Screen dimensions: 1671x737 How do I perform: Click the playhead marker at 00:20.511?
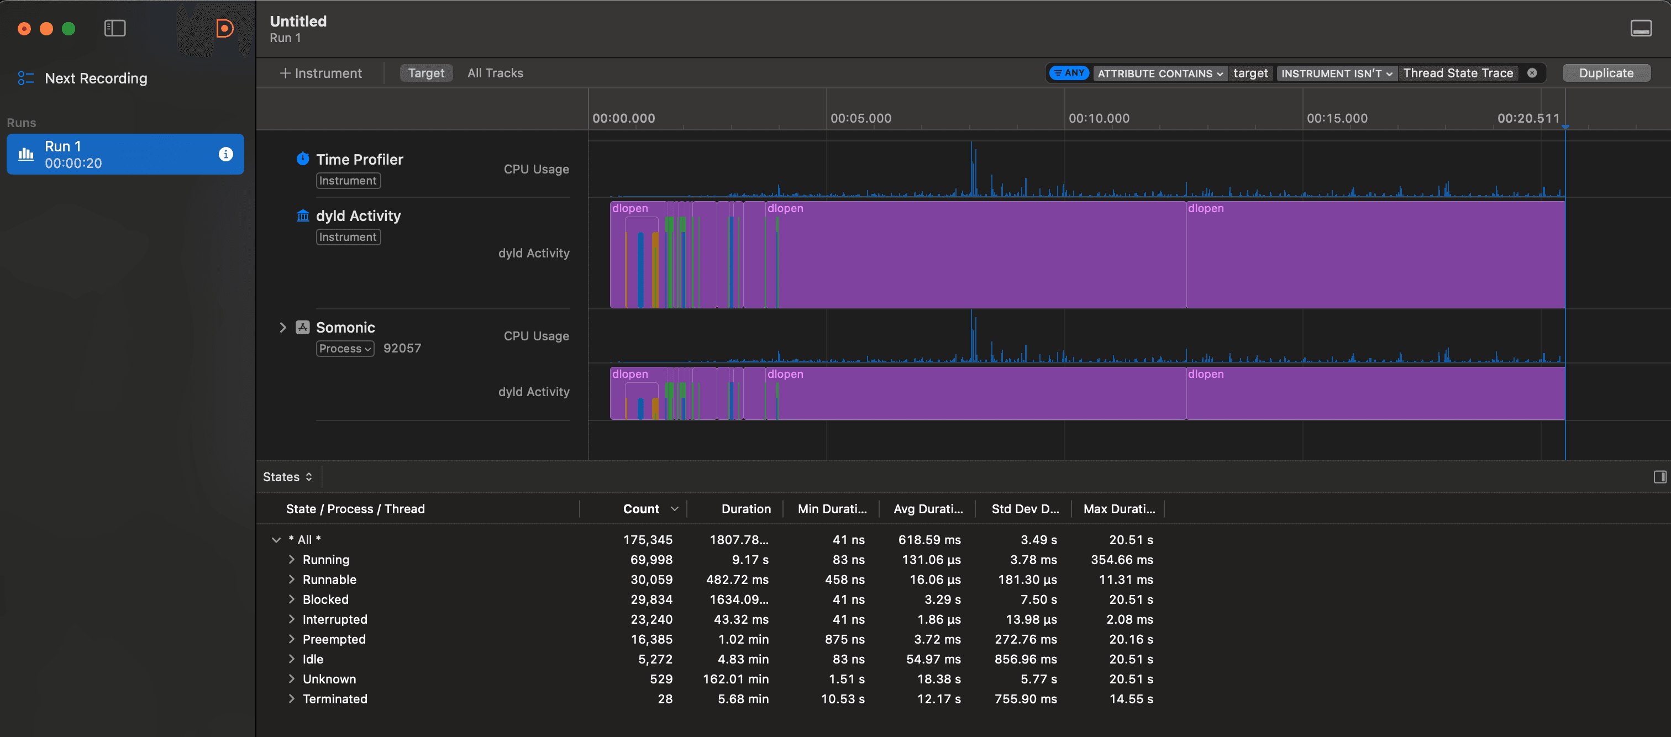pyautogui.click(x=1565, y=127)
